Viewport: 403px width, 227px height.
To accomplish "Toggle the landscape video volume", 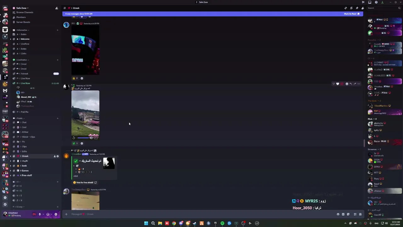I will 91,138.
